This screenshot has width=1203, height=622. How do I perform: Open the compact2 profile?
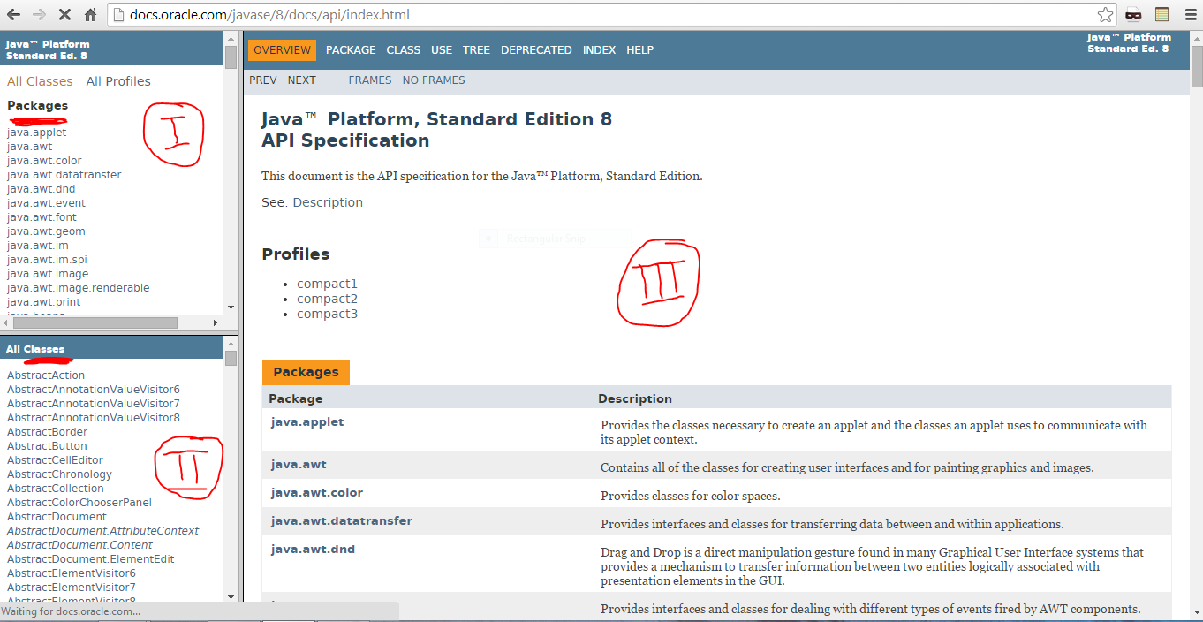point(327,299)
